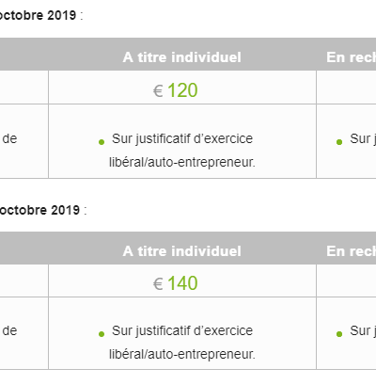Click the euro symbol beside 120
This screenshot has width=376, height=385.
pyautogui.click(x=158, y=91)
